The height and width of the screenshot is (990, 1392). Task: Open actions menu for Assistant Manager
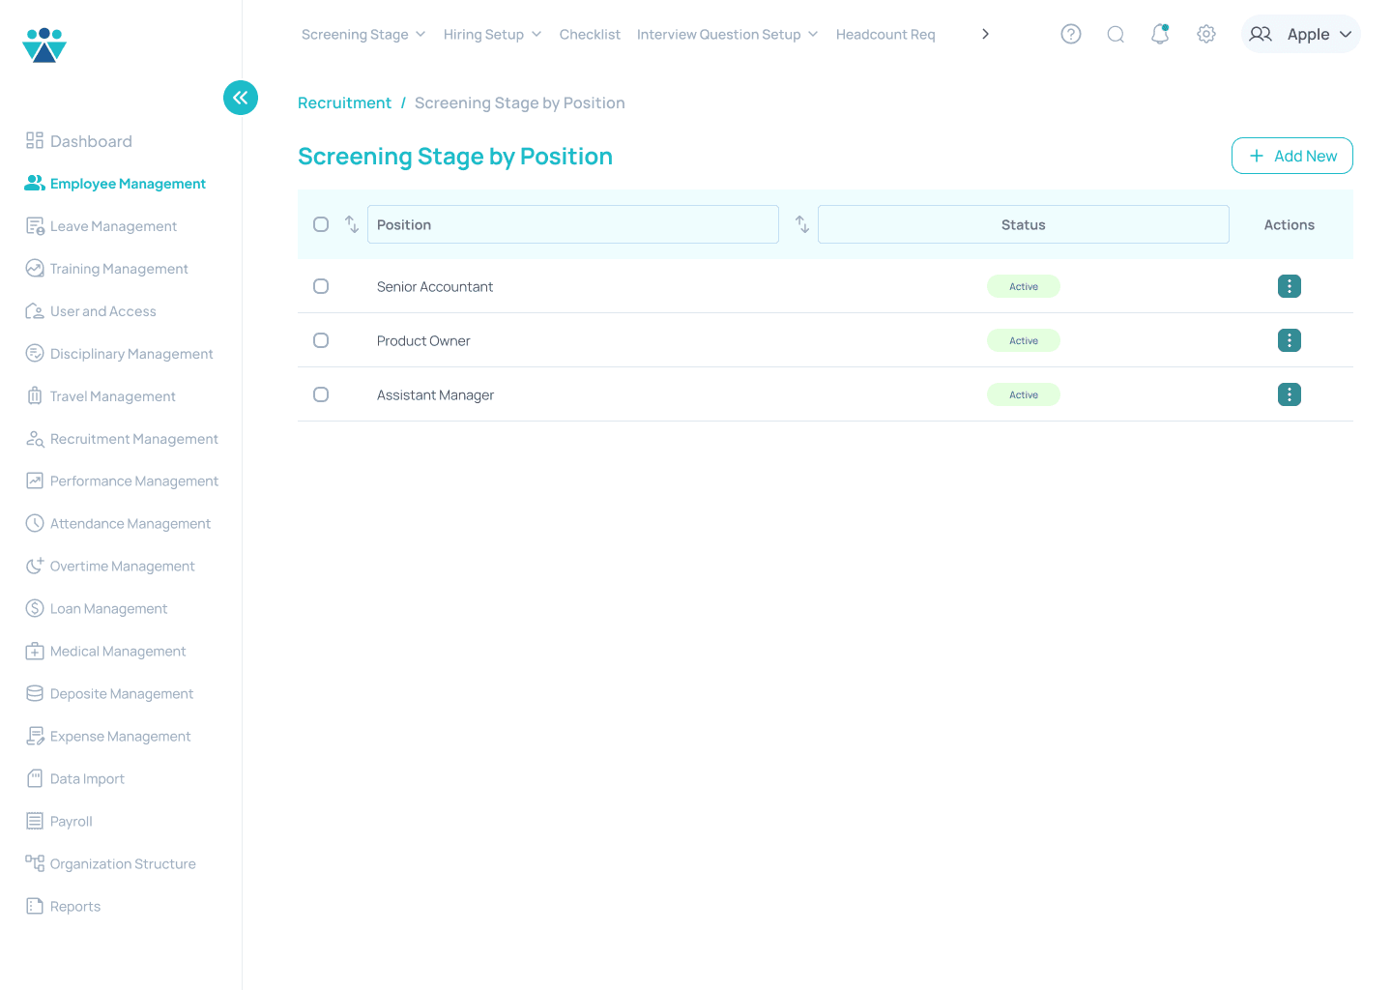[1289, 394]
